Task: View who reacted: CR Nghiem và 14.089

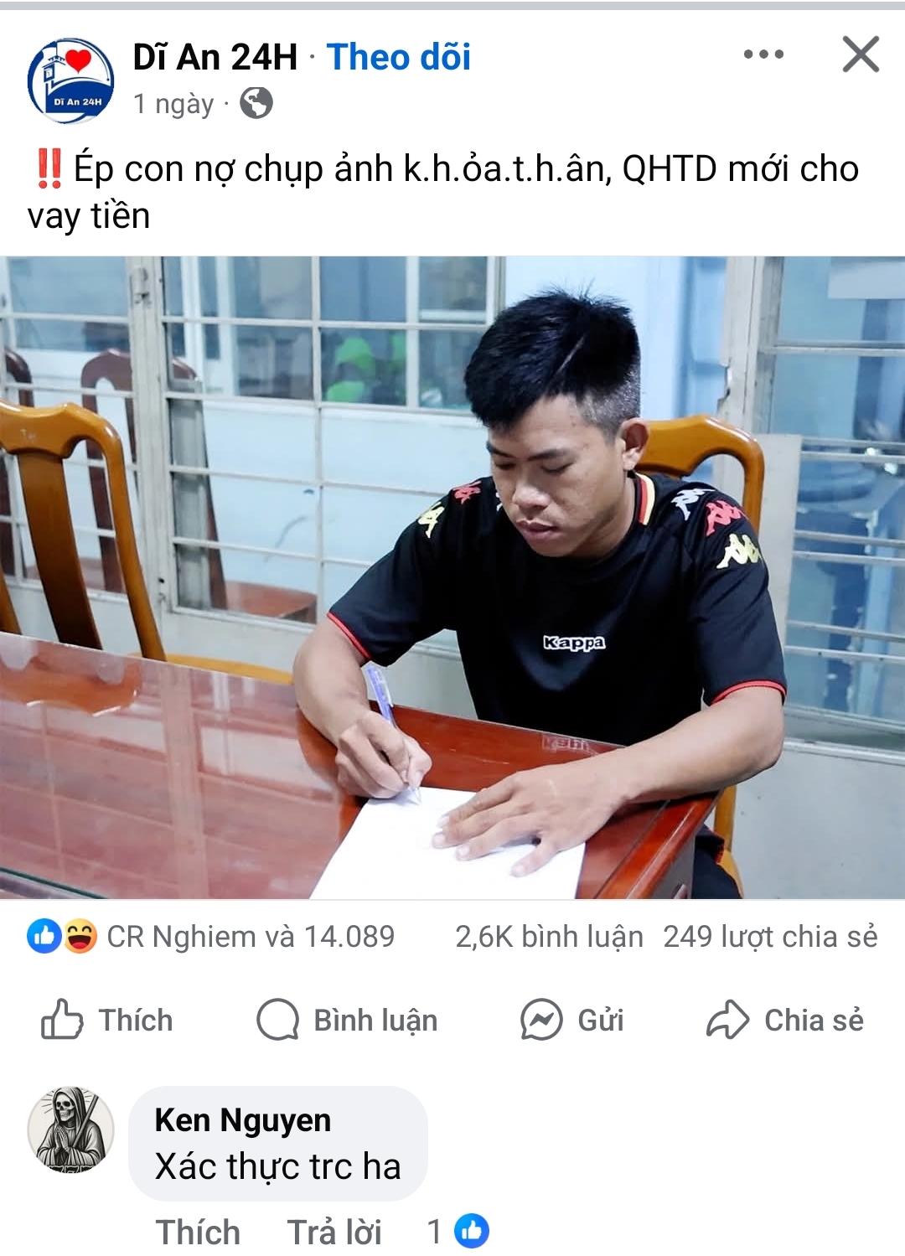Action: click(x=251, y=937)
